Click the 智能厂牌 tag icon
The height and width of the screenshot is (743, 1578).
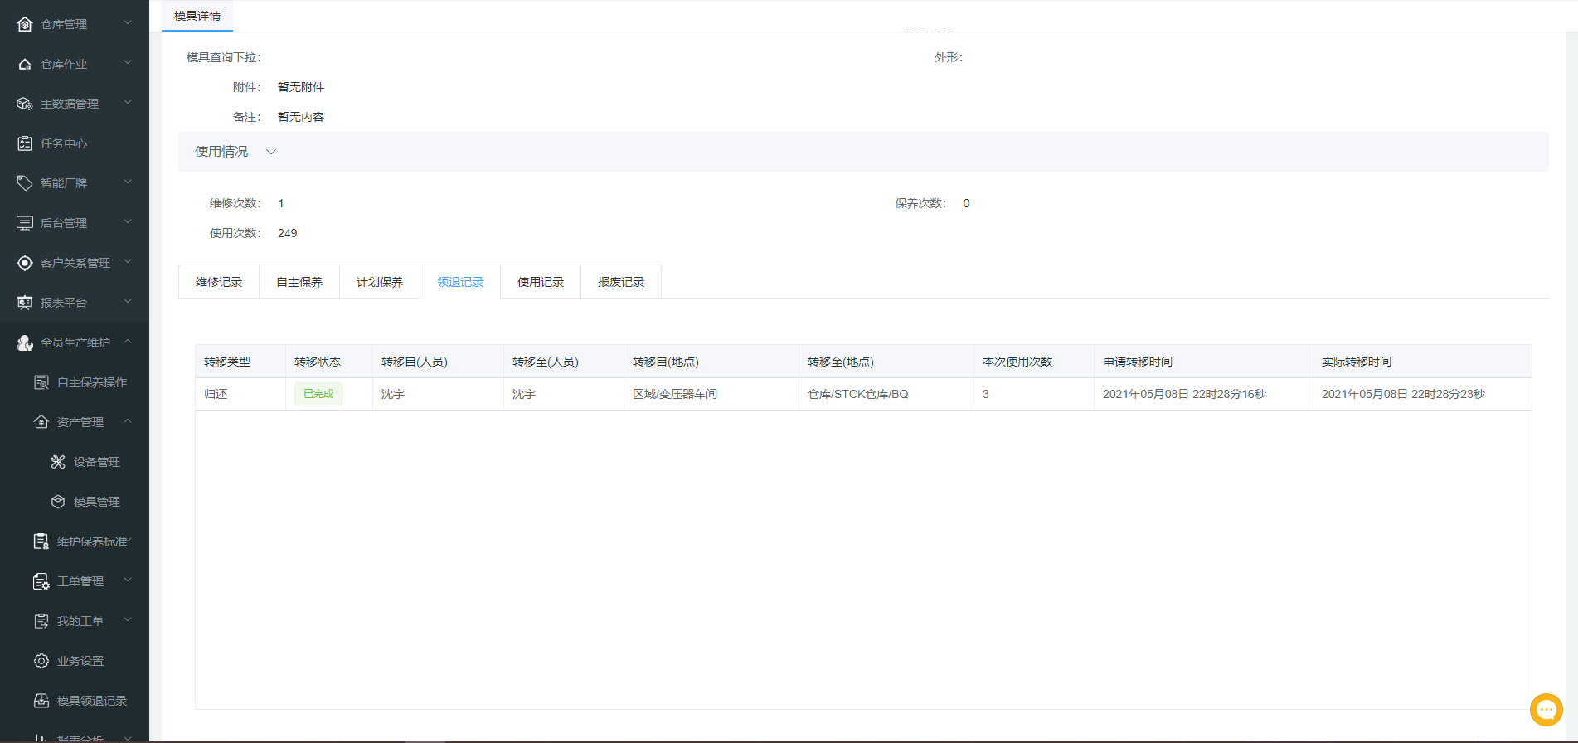[x=25, y=183]
